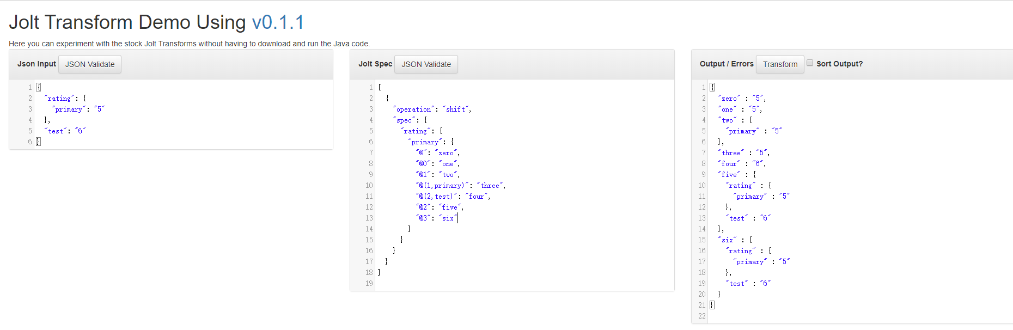The image size is (1013, 330).
Task: Place cursor on "operation": "shift" line in Jolt Spec
Action: pyautogui.click(x=431, y=109)
